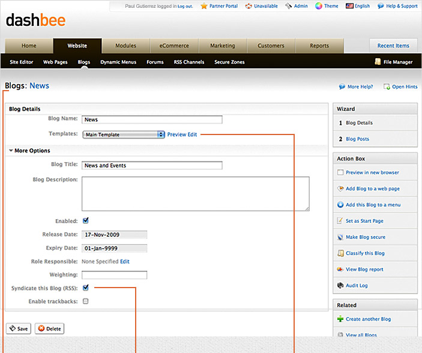Click the Theme color wheel icon

tap(319, 6)
